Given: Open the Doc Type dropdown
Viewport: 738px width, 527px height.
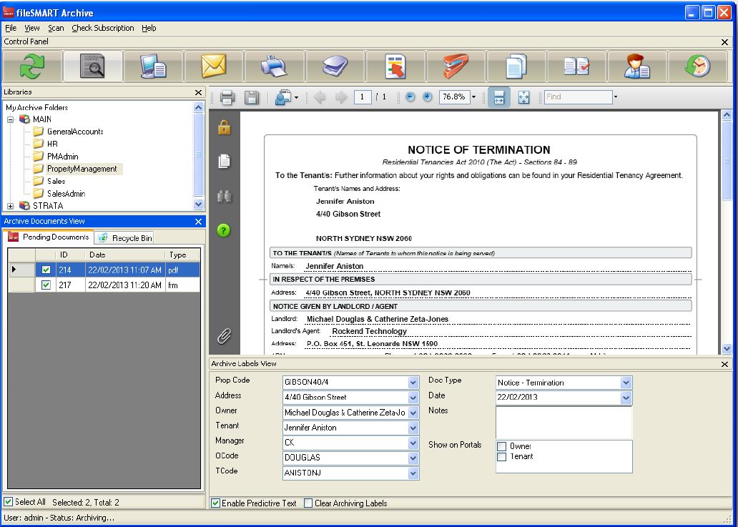Looking at the screenshot, I should tap(626, 383).
